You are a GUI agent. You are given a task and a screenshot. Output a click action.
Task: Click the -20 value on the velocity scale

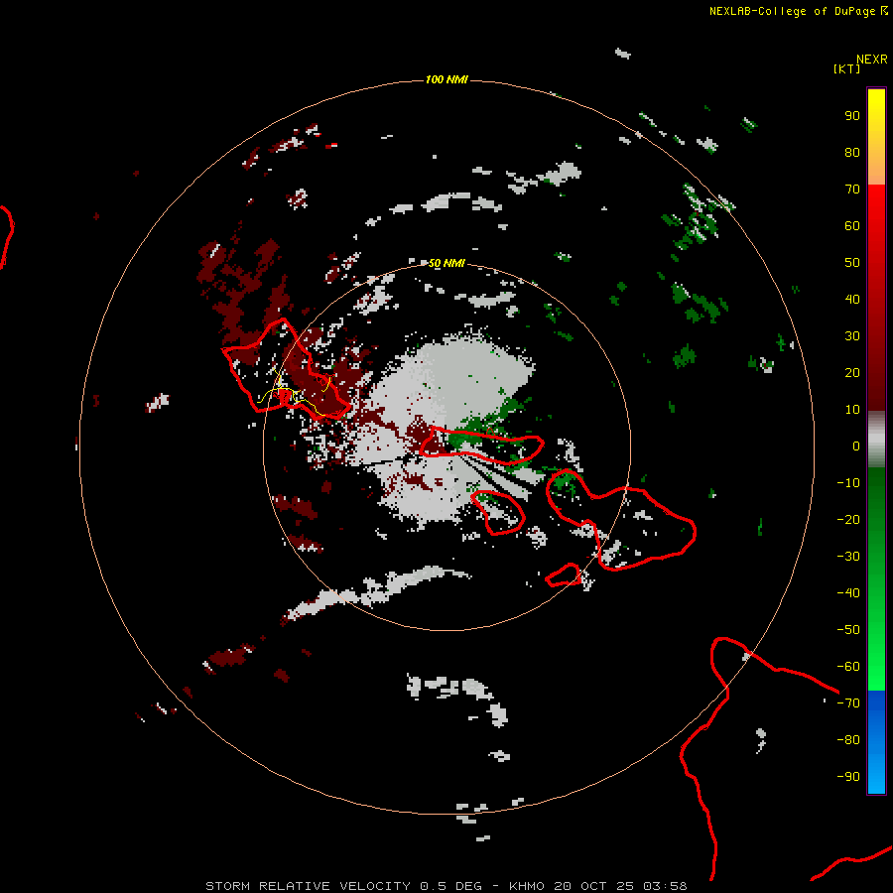(x=848, y=520)
